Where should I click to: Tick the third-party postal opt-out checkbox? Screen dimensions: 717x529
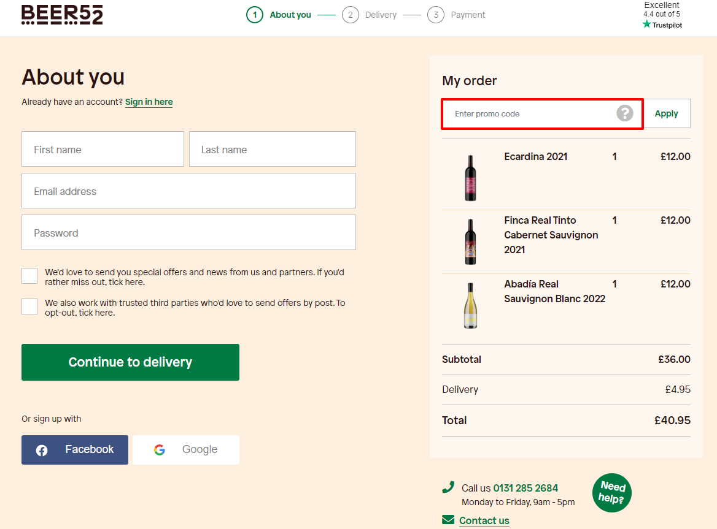coord(29,306)
